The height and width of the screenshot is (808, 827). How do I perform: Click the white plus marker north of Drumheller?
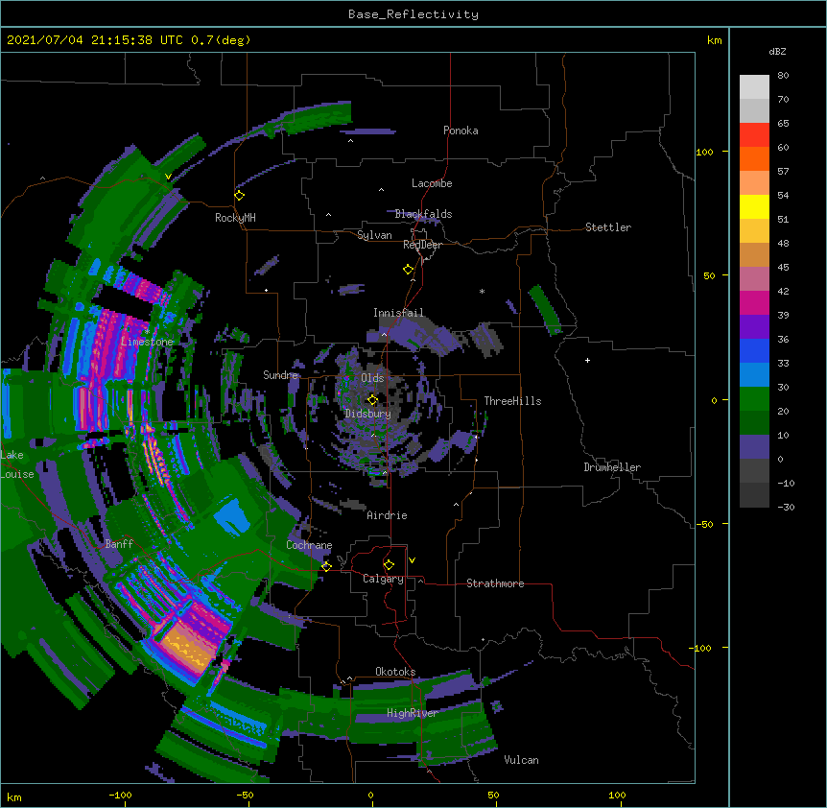(x=587, y=360)
